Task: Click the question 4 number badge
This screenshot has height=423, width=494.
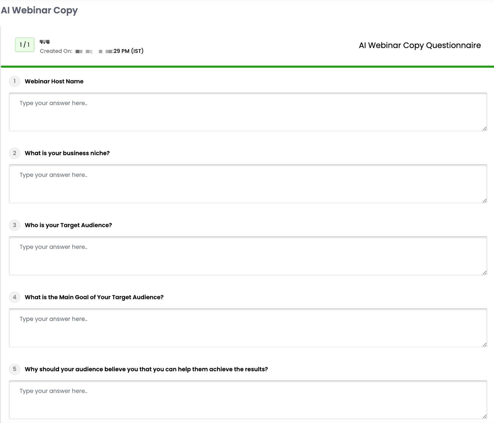Action: [x=14, y=297]
